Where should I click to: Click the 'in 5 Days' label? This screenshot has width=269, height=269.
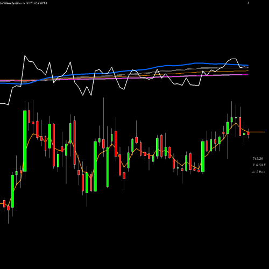click(x=258, y=172)
